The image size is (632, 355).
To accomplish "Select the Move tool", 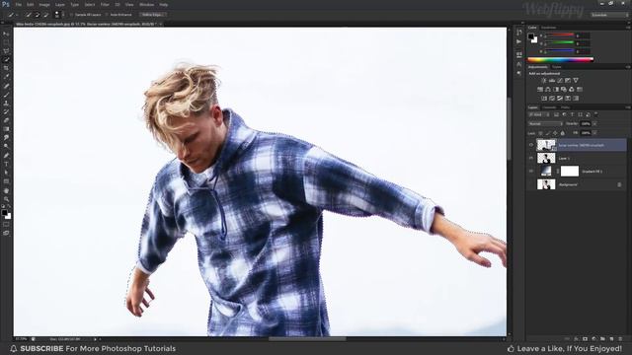I will [6, 34].
